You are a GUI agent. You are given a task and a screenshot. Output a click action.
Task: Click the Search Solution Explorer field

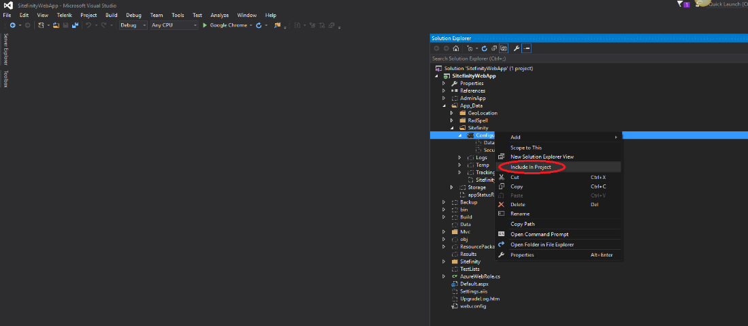pyautogui.click(x=589, y=59)
